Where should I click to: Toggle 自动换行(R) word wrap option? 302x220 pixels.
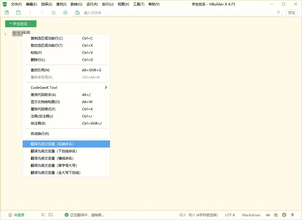tap(40, 134)
